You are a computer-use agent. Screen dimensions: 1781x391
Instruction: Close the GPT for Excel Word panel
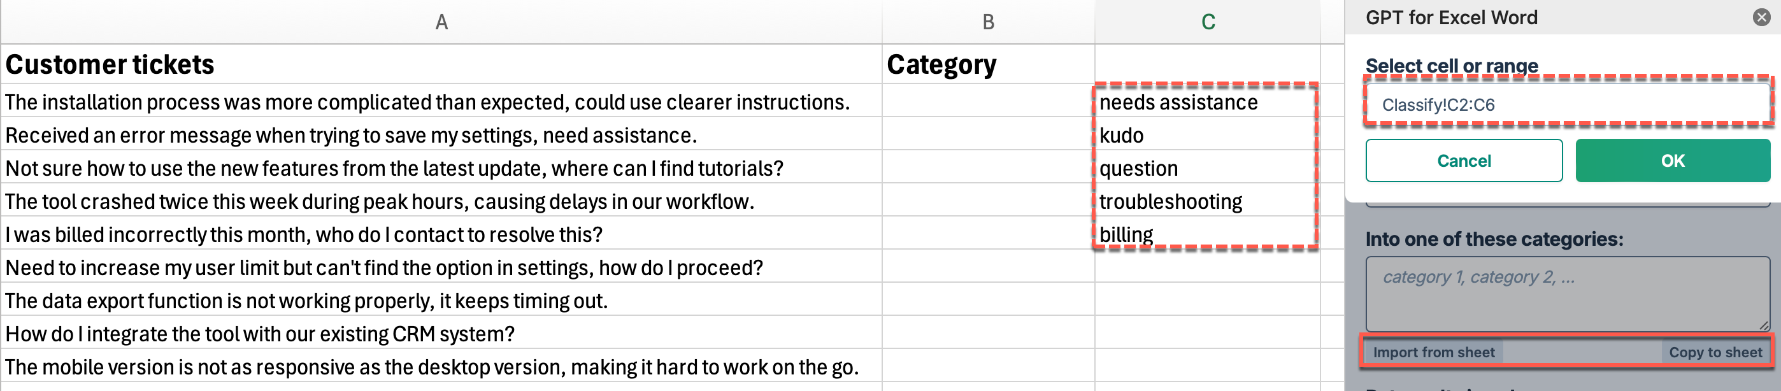point(1762,17)
